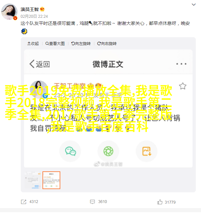Click the crown membership badge icon

point(42,9)
